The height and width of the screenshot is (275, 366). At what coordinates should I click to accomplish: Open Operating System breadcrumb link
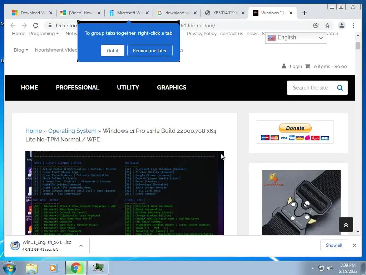(72, 131)
